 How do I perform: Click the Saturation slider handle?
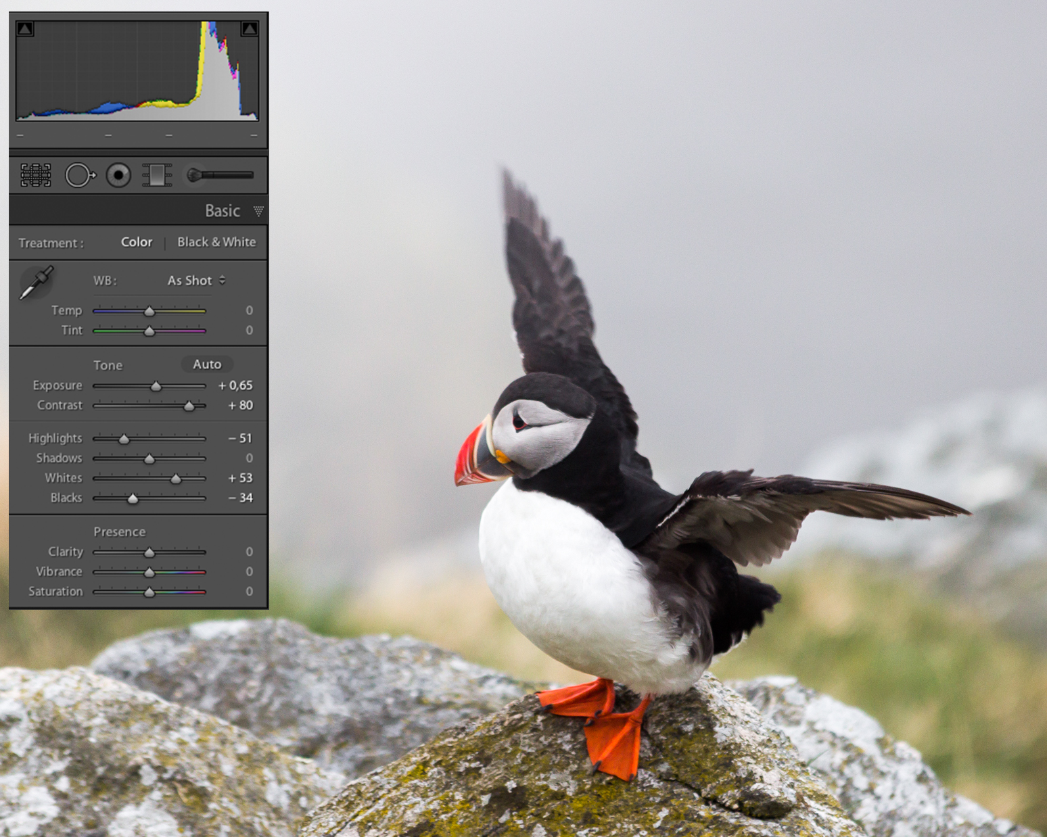[149, 592]
